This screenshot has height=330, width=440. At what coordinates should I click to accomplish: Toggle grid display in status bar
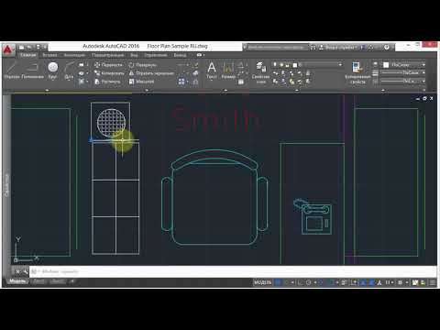point(278,282)
